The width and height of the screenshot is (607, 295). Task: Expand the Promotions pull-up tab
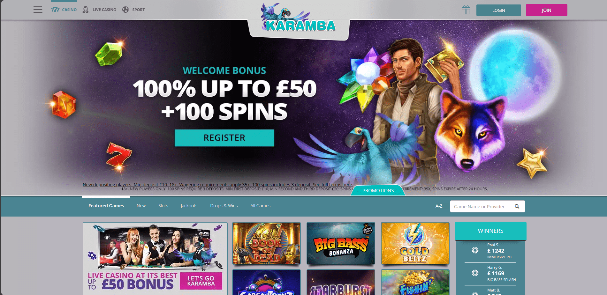(378, 190)
